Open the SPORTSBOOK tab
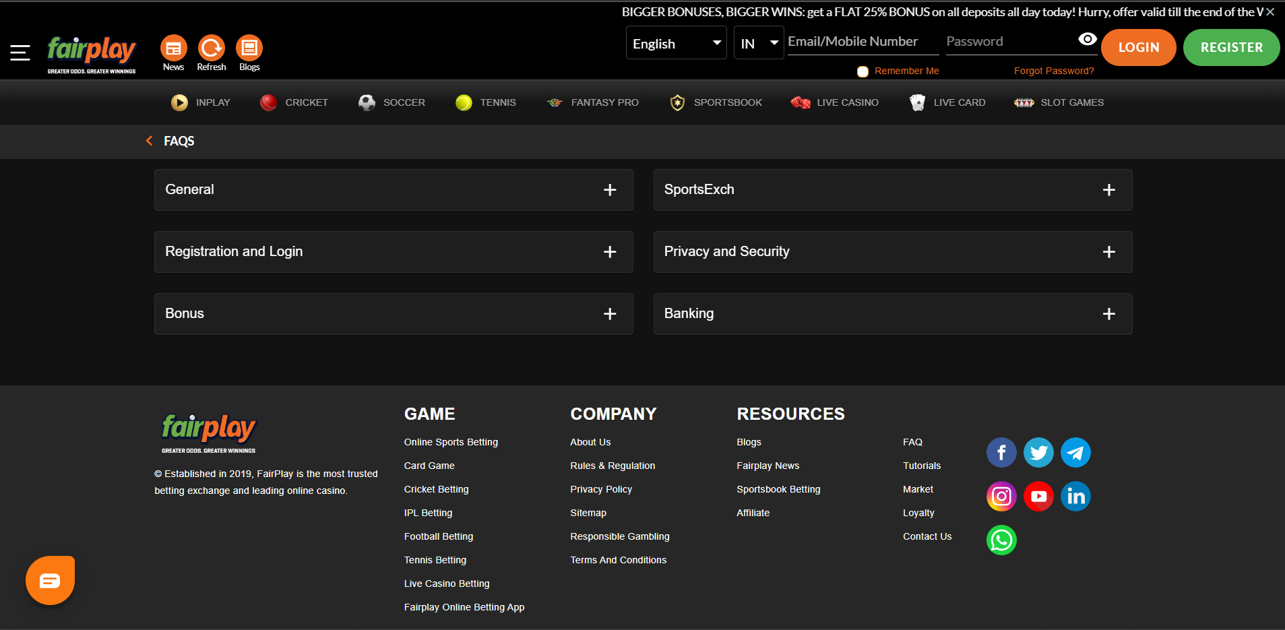This screenshot has width=1285, height=630. (x=716, y=102)
